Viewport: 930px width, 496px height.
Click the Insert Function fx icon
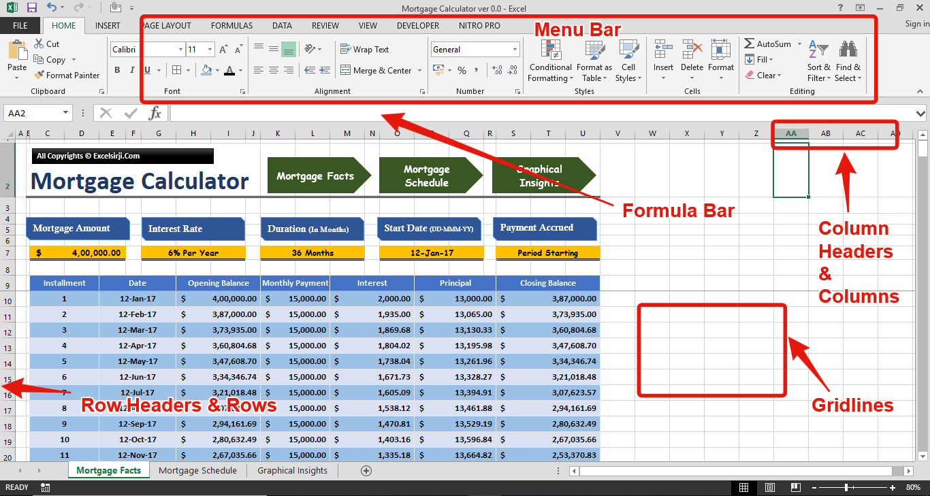[x=155, y=113]
